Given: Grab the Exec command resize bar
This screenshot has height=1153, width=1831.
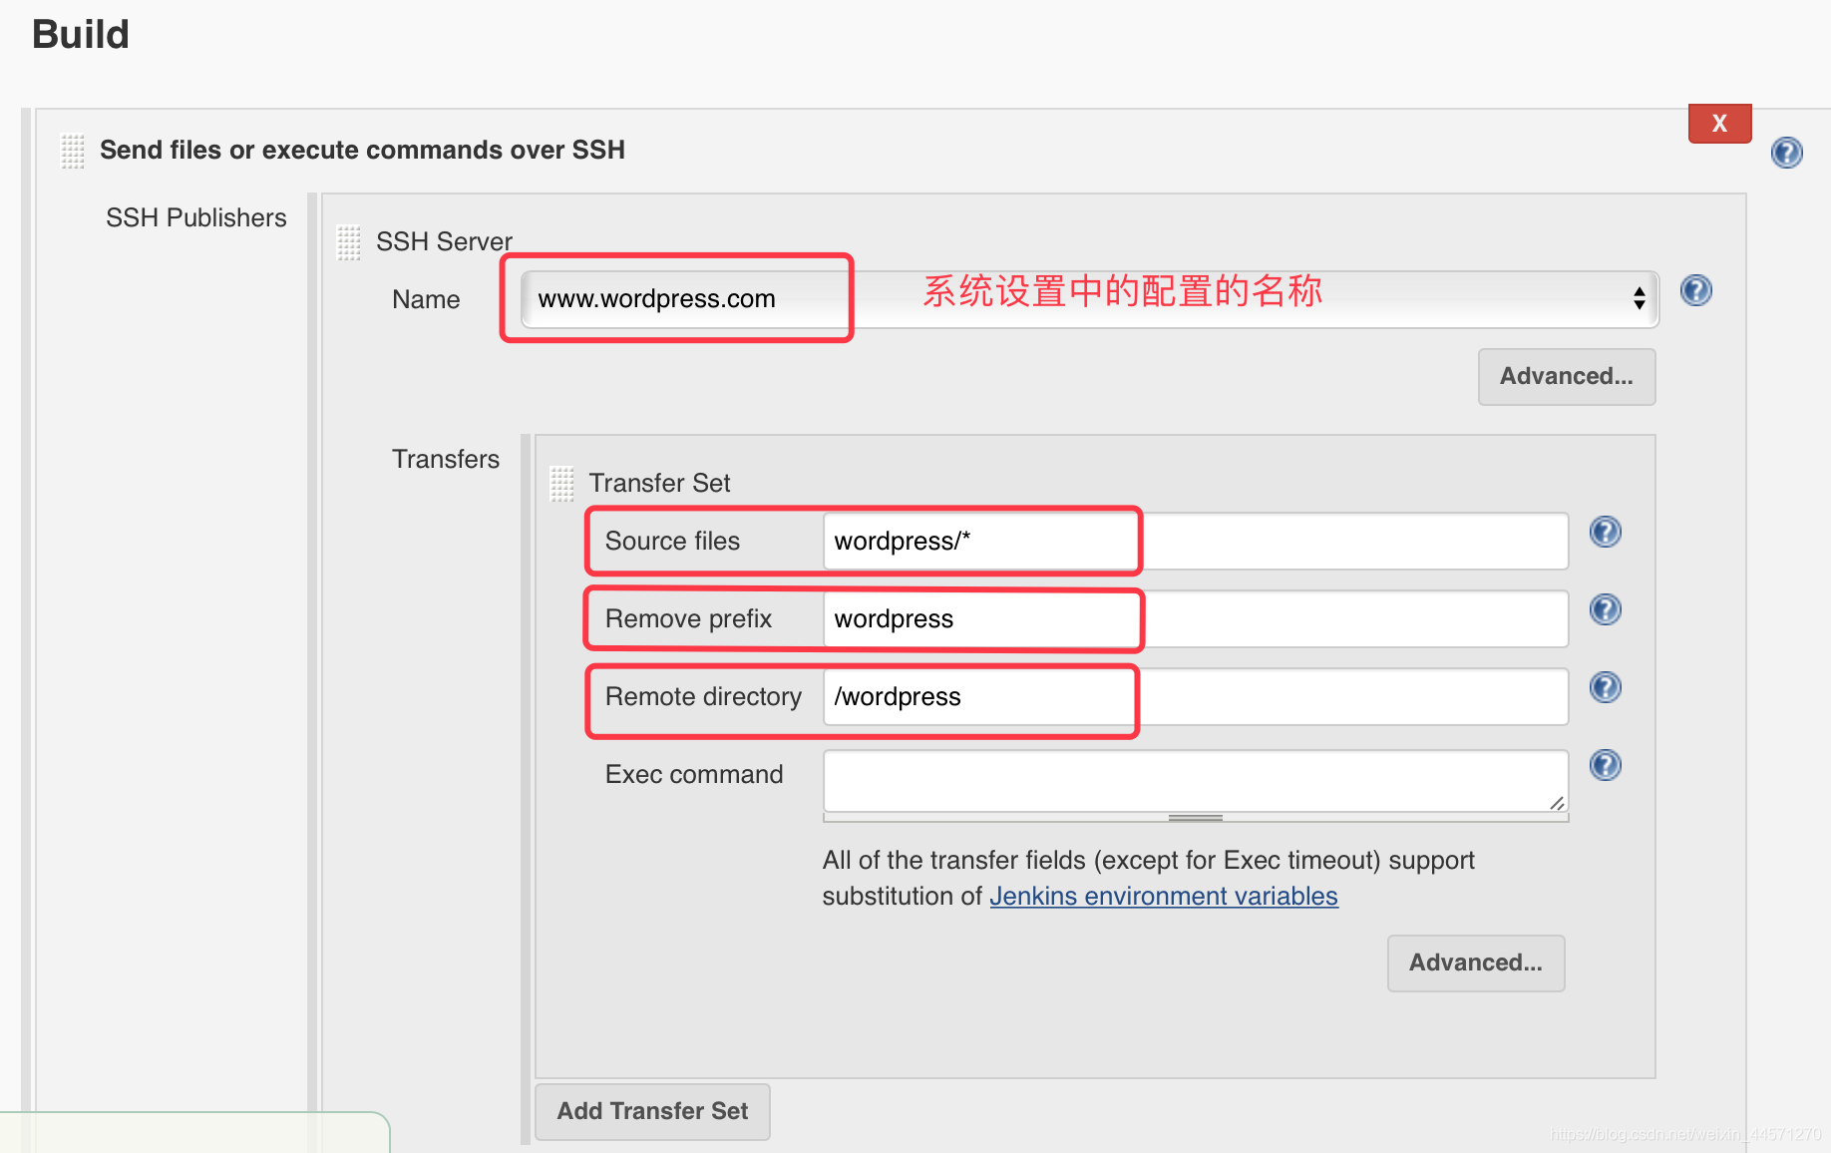Looking at the screenshot, I should point(1196,818).
